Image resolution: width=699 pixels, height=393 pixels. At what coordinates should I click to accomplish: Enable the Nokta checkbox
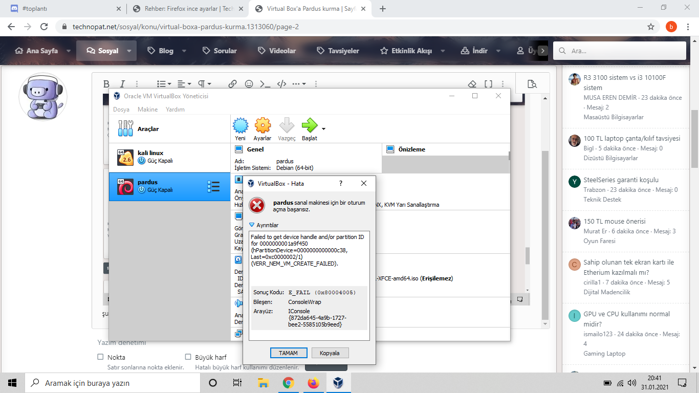click(x=101, y=357)
